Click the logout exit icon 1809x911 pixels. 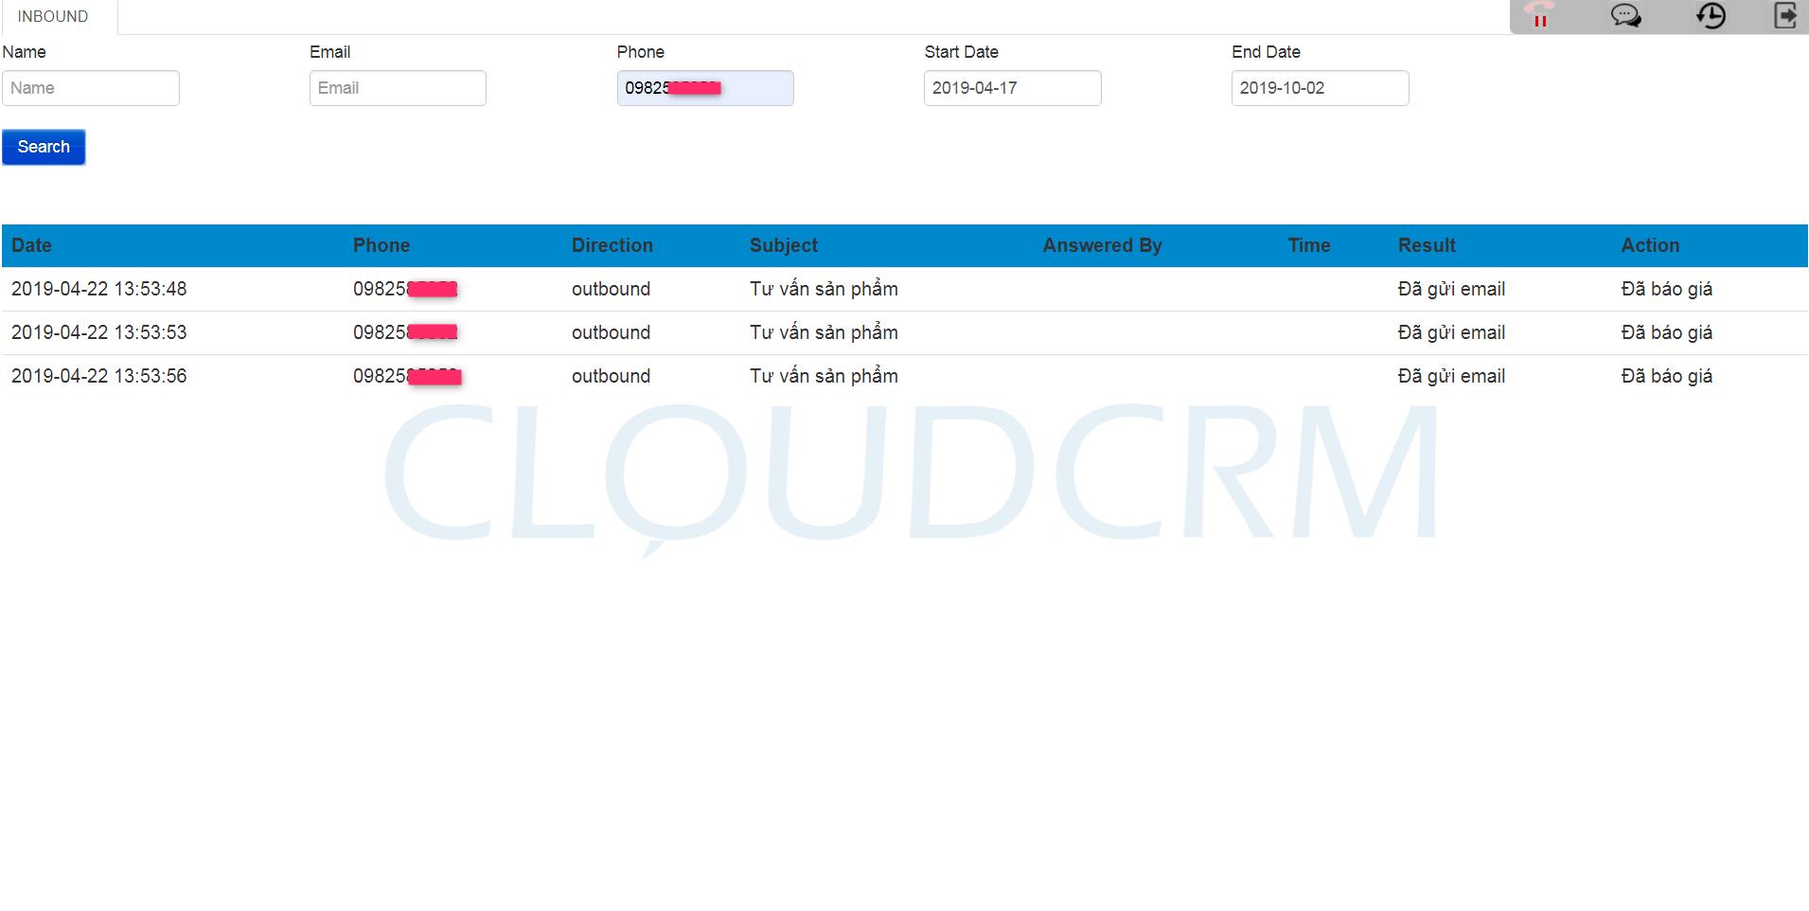tap(1785, 15)
